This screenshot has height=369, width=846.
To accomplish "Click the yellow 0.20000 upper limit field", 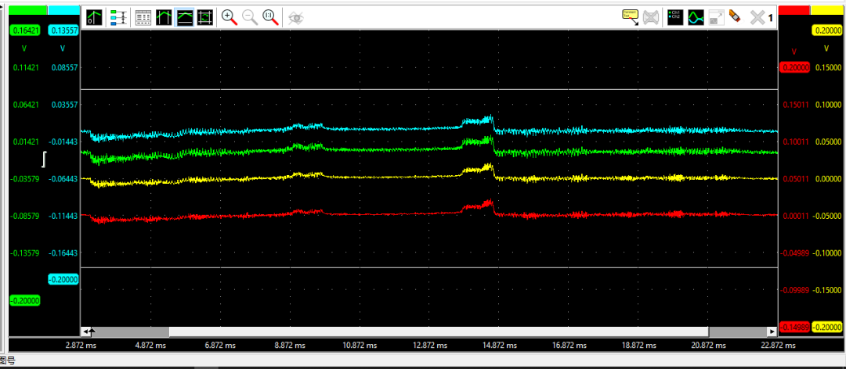I will point(828,30).
